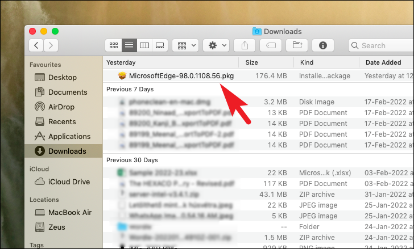Click the Recents icon in Favourites
The image size is (414, 249).
pyautogui.click(x=40, y=121)
